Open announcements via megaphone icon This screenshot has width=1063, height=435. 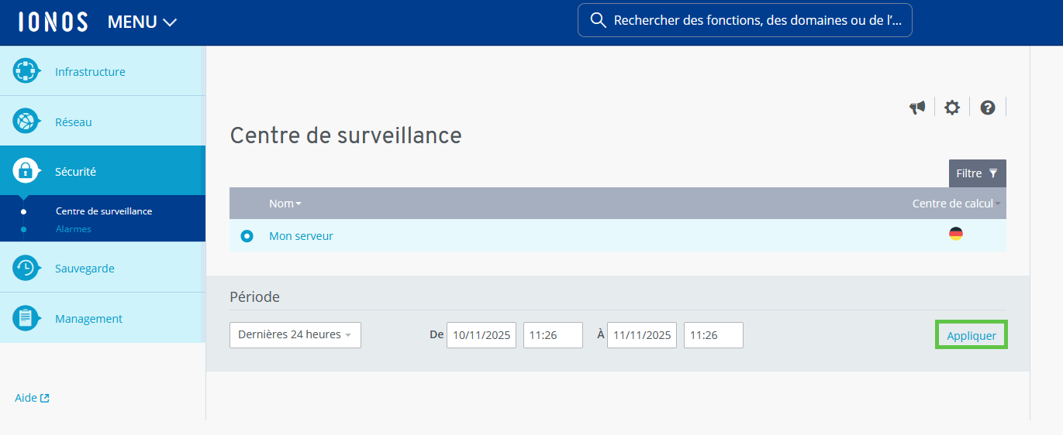pyautogui.click(x=918, y=108)
